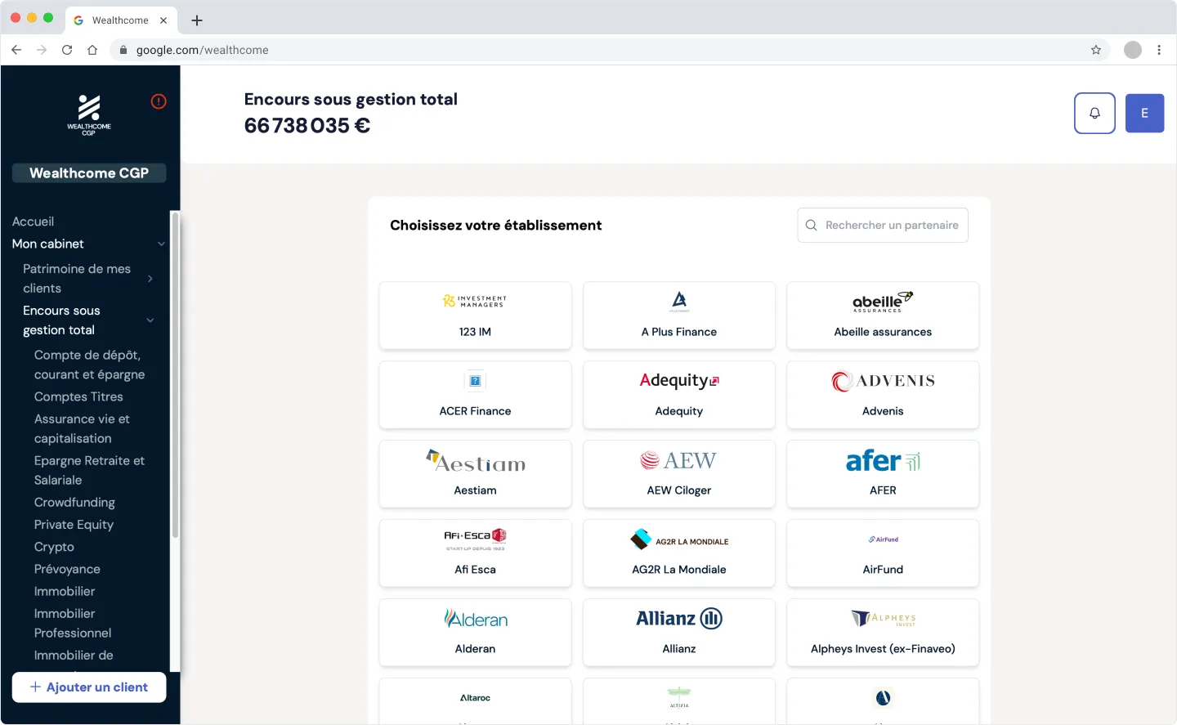Open Crypto section
1177x725 pixels.
(x=54, y=547)
